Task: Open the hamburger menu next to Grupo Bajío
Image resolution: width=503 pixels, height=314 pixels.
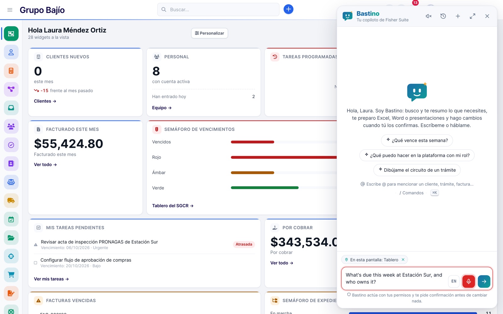Action: click(x=10, y=10)
